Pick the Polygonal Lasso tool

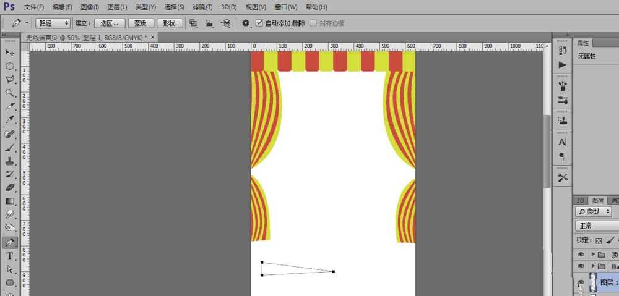click(x=10, y=80)
